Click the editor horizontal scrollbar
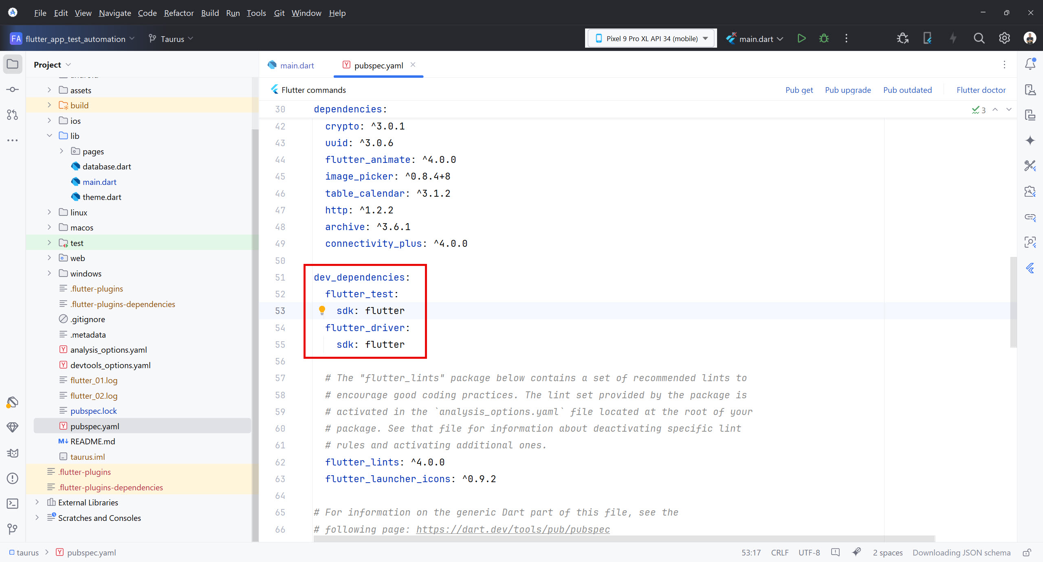1043x562 pixels. (624, 539)
